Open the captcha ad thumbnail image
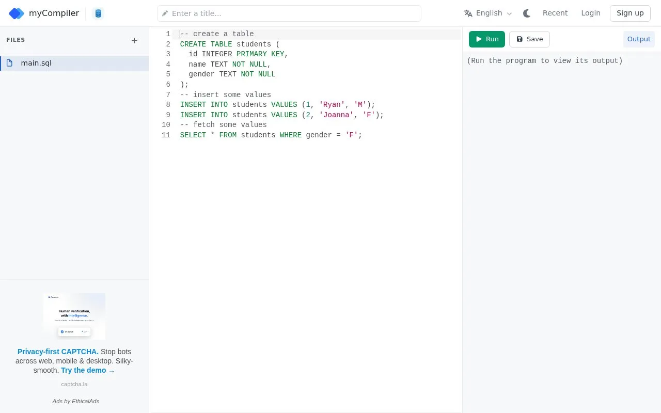 click(74, 316)
